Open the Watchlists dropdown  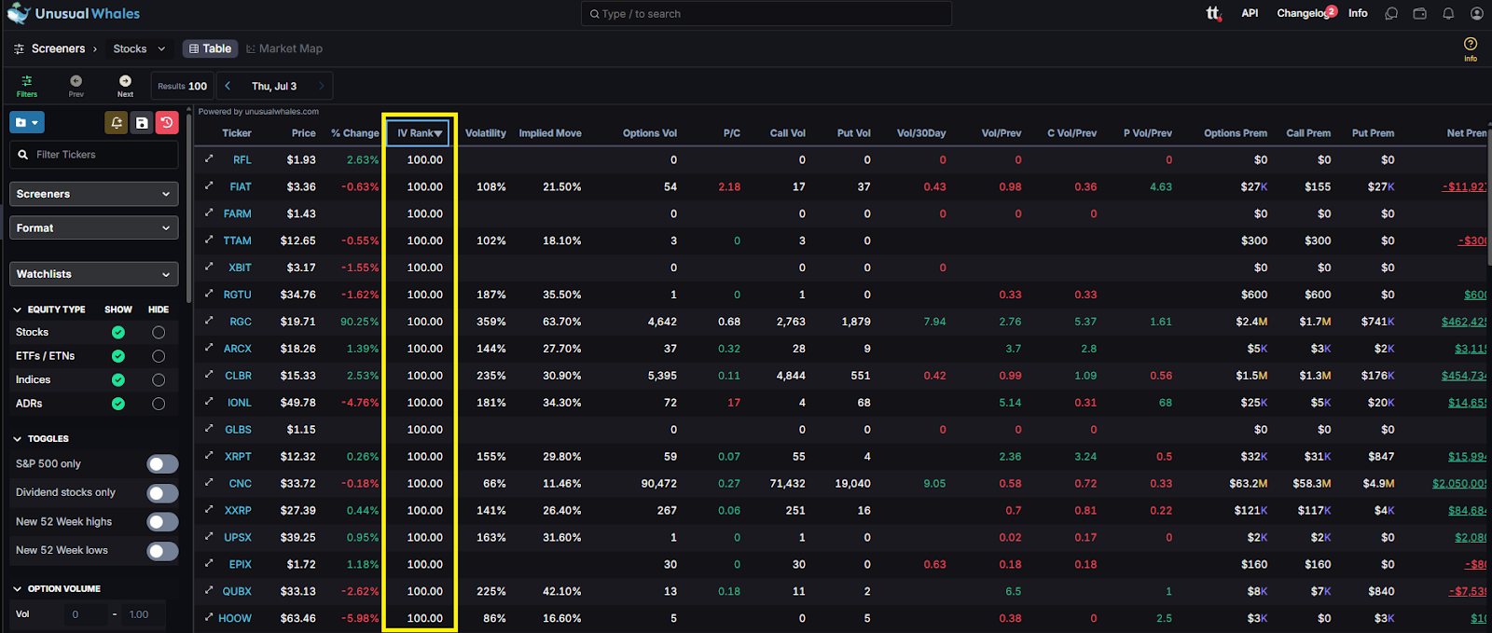93,274
